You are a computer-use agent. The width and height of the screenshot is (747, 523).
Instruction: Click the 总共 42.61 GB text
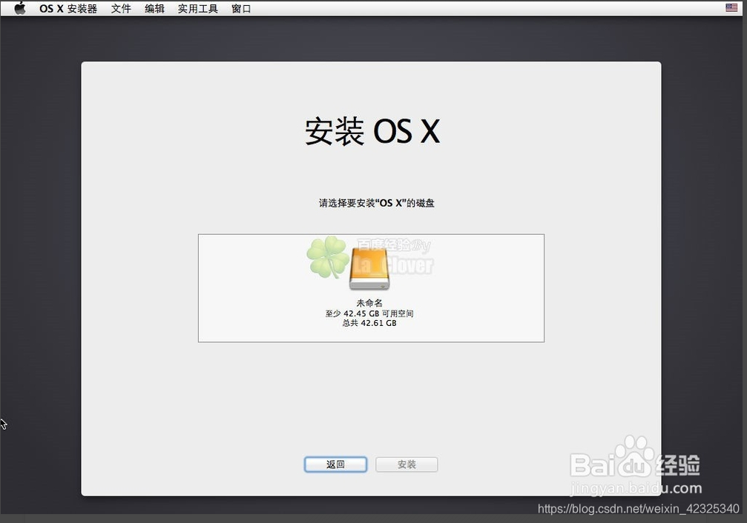pos(369,323)
